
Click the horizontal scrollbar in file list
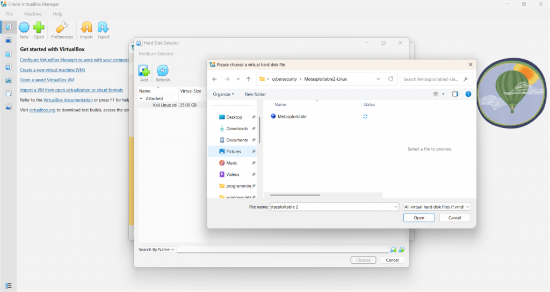pos(295,195)
